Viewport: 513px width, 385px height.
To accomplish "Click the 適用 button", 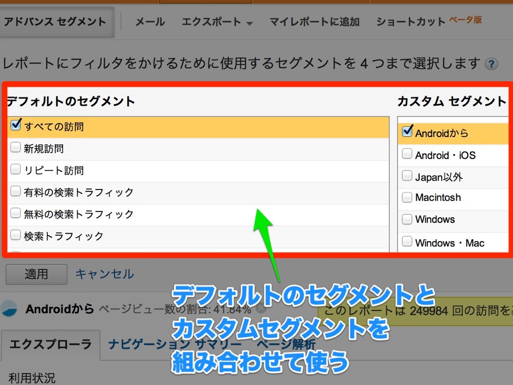I will tap(36, 274).
